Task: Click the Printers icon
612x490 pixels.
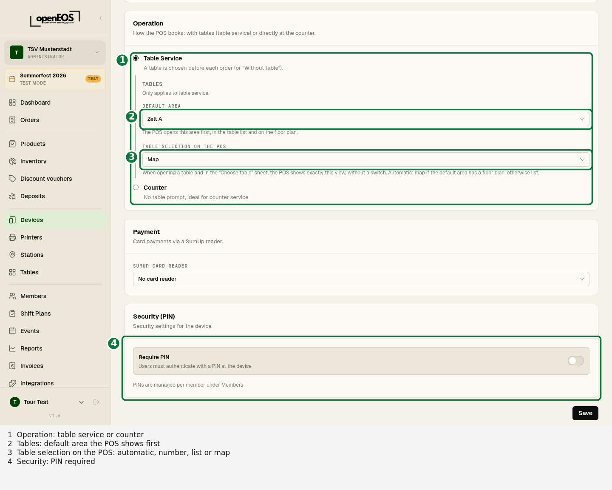Action: point(12,237)
